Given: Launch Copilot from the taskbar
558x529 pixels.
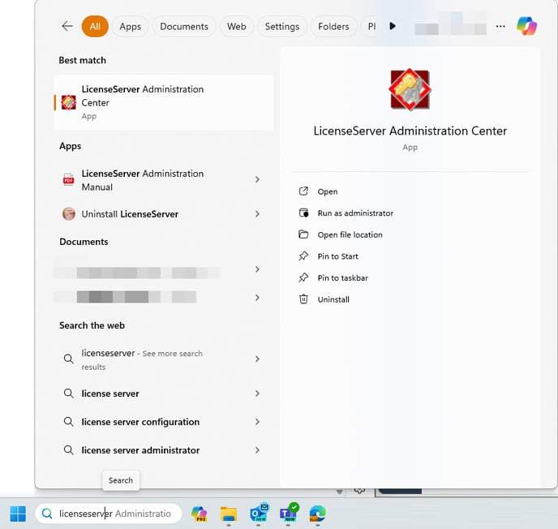Looking at the screenshot, I should (x=199, y=514).
